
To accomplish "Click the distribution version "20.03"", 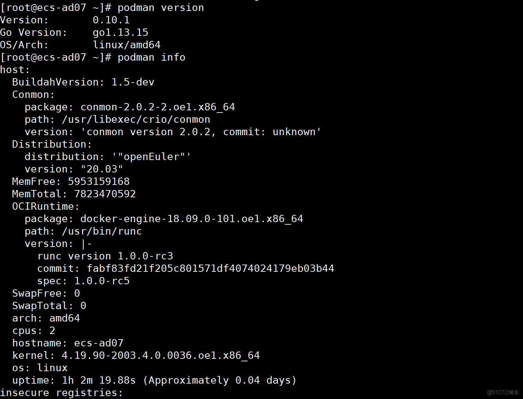I will coord(102,169).
